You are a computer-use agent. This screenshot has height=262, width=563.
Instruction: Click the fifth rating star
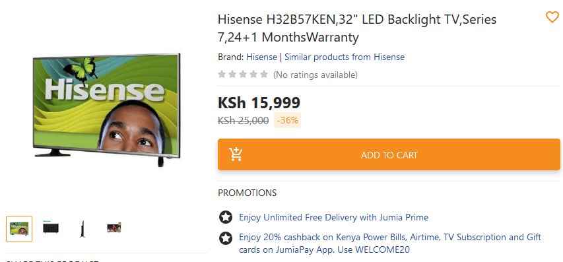click(264, 75)
